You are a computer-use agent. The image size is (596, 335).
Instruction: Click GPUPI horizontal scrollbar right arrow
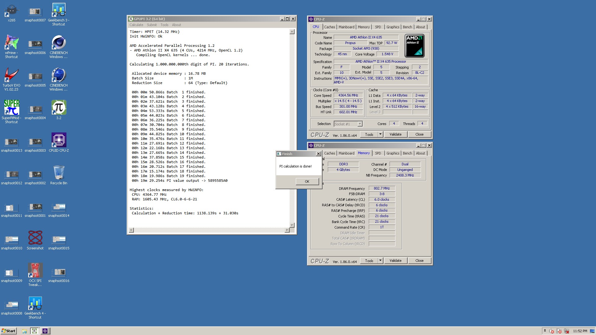pos(287,230)
